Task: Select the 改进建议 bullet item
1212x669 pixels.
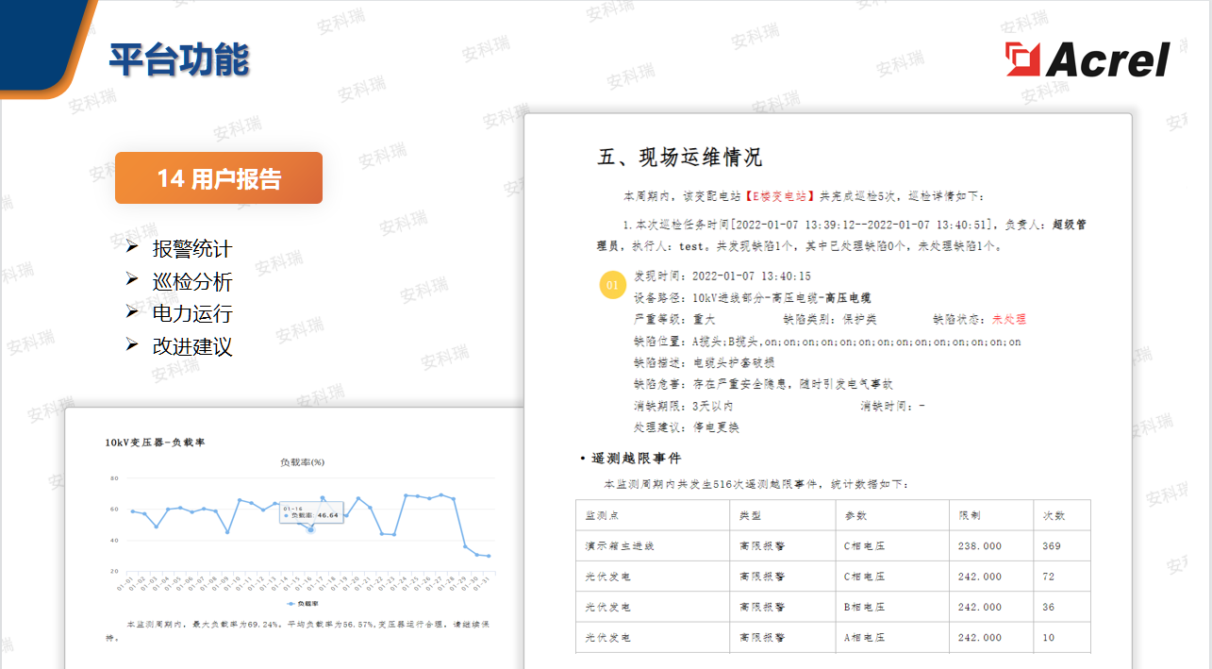Action: [192, 346]
